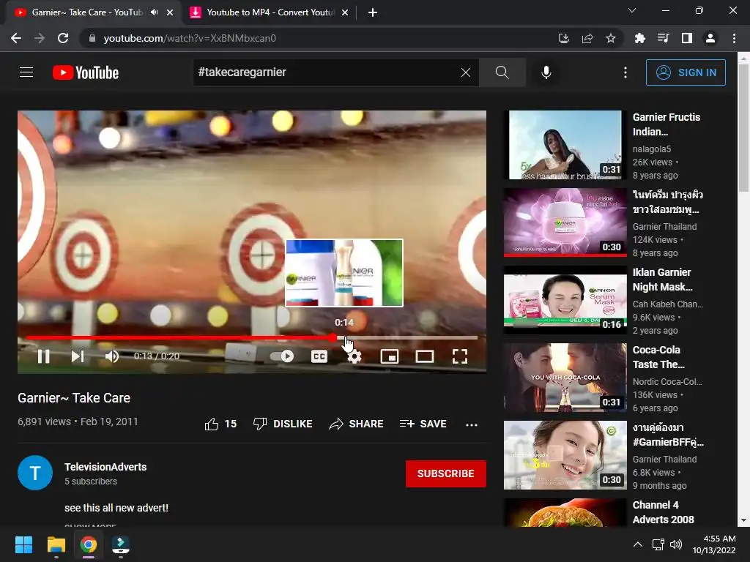Click the page vertical scrollbar
The height and width of the screenshot is (562, 750).
coord(744,129)
